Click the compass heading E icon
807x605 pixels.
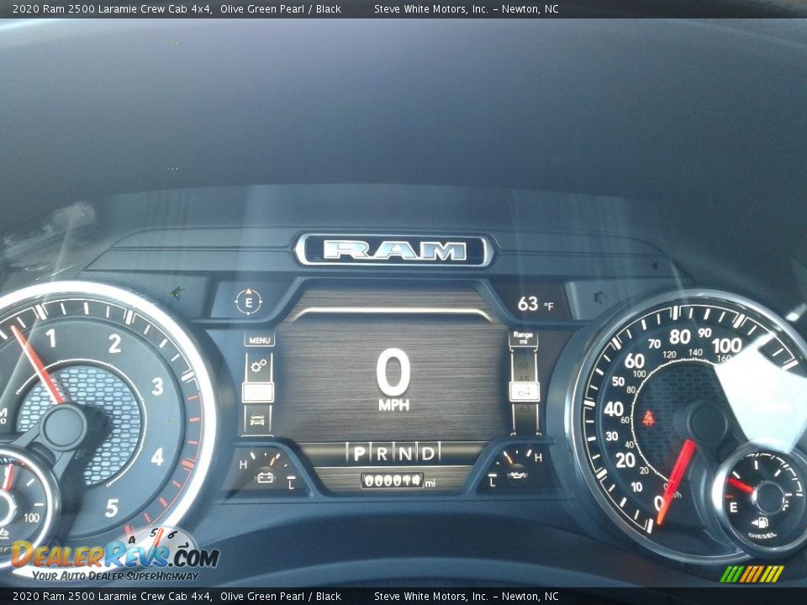248,301
